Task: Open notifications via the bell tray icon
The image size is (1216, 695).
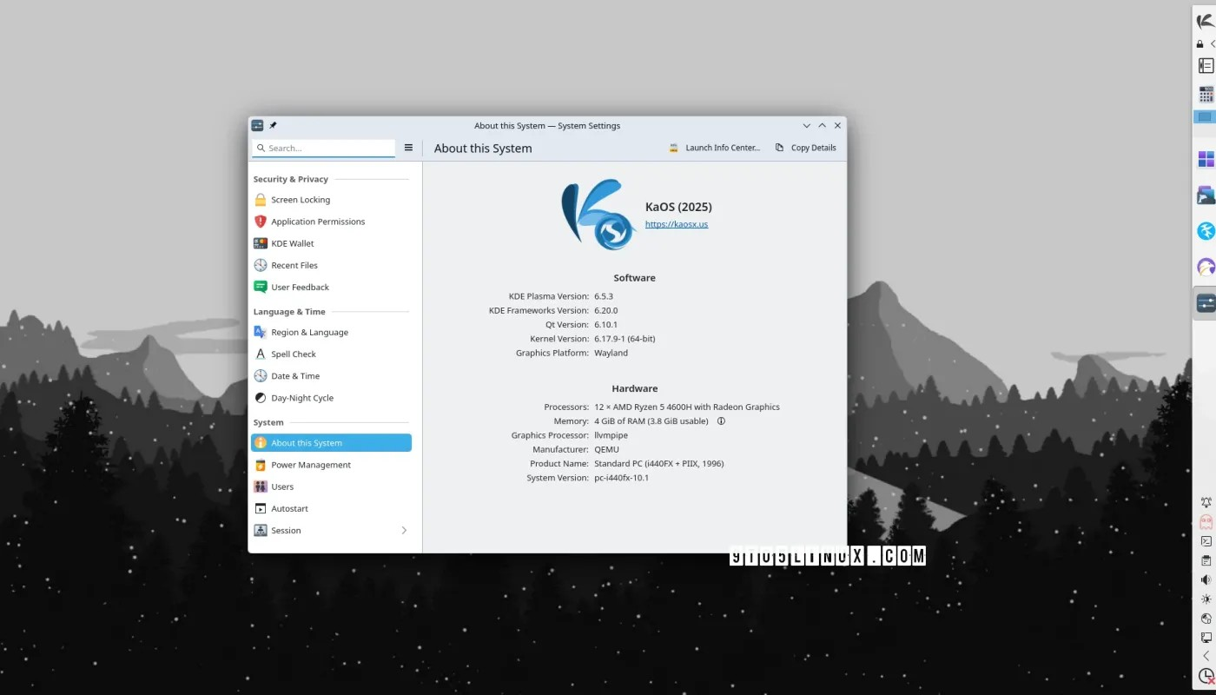Action: (x=1206, y=502)
